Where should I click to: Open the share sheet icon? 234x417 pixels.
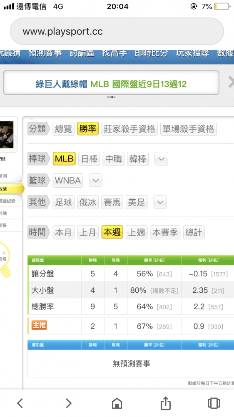coord(165,403)
